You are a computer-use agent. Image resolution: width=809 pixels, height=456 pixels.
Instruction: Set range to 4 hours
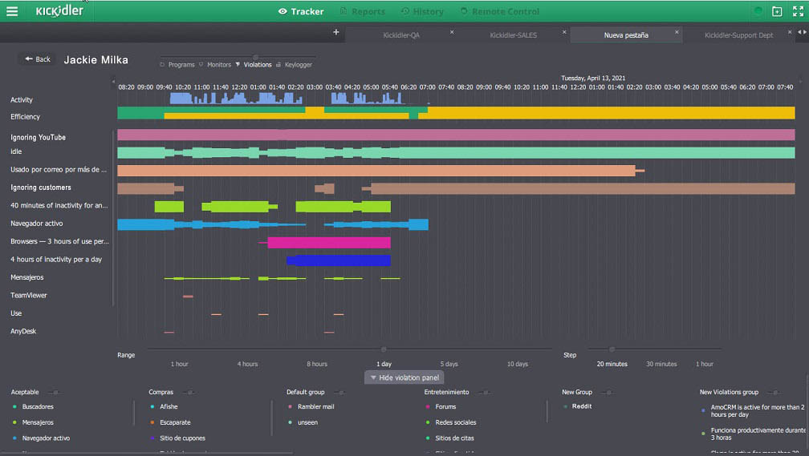(x=247, y=364)
